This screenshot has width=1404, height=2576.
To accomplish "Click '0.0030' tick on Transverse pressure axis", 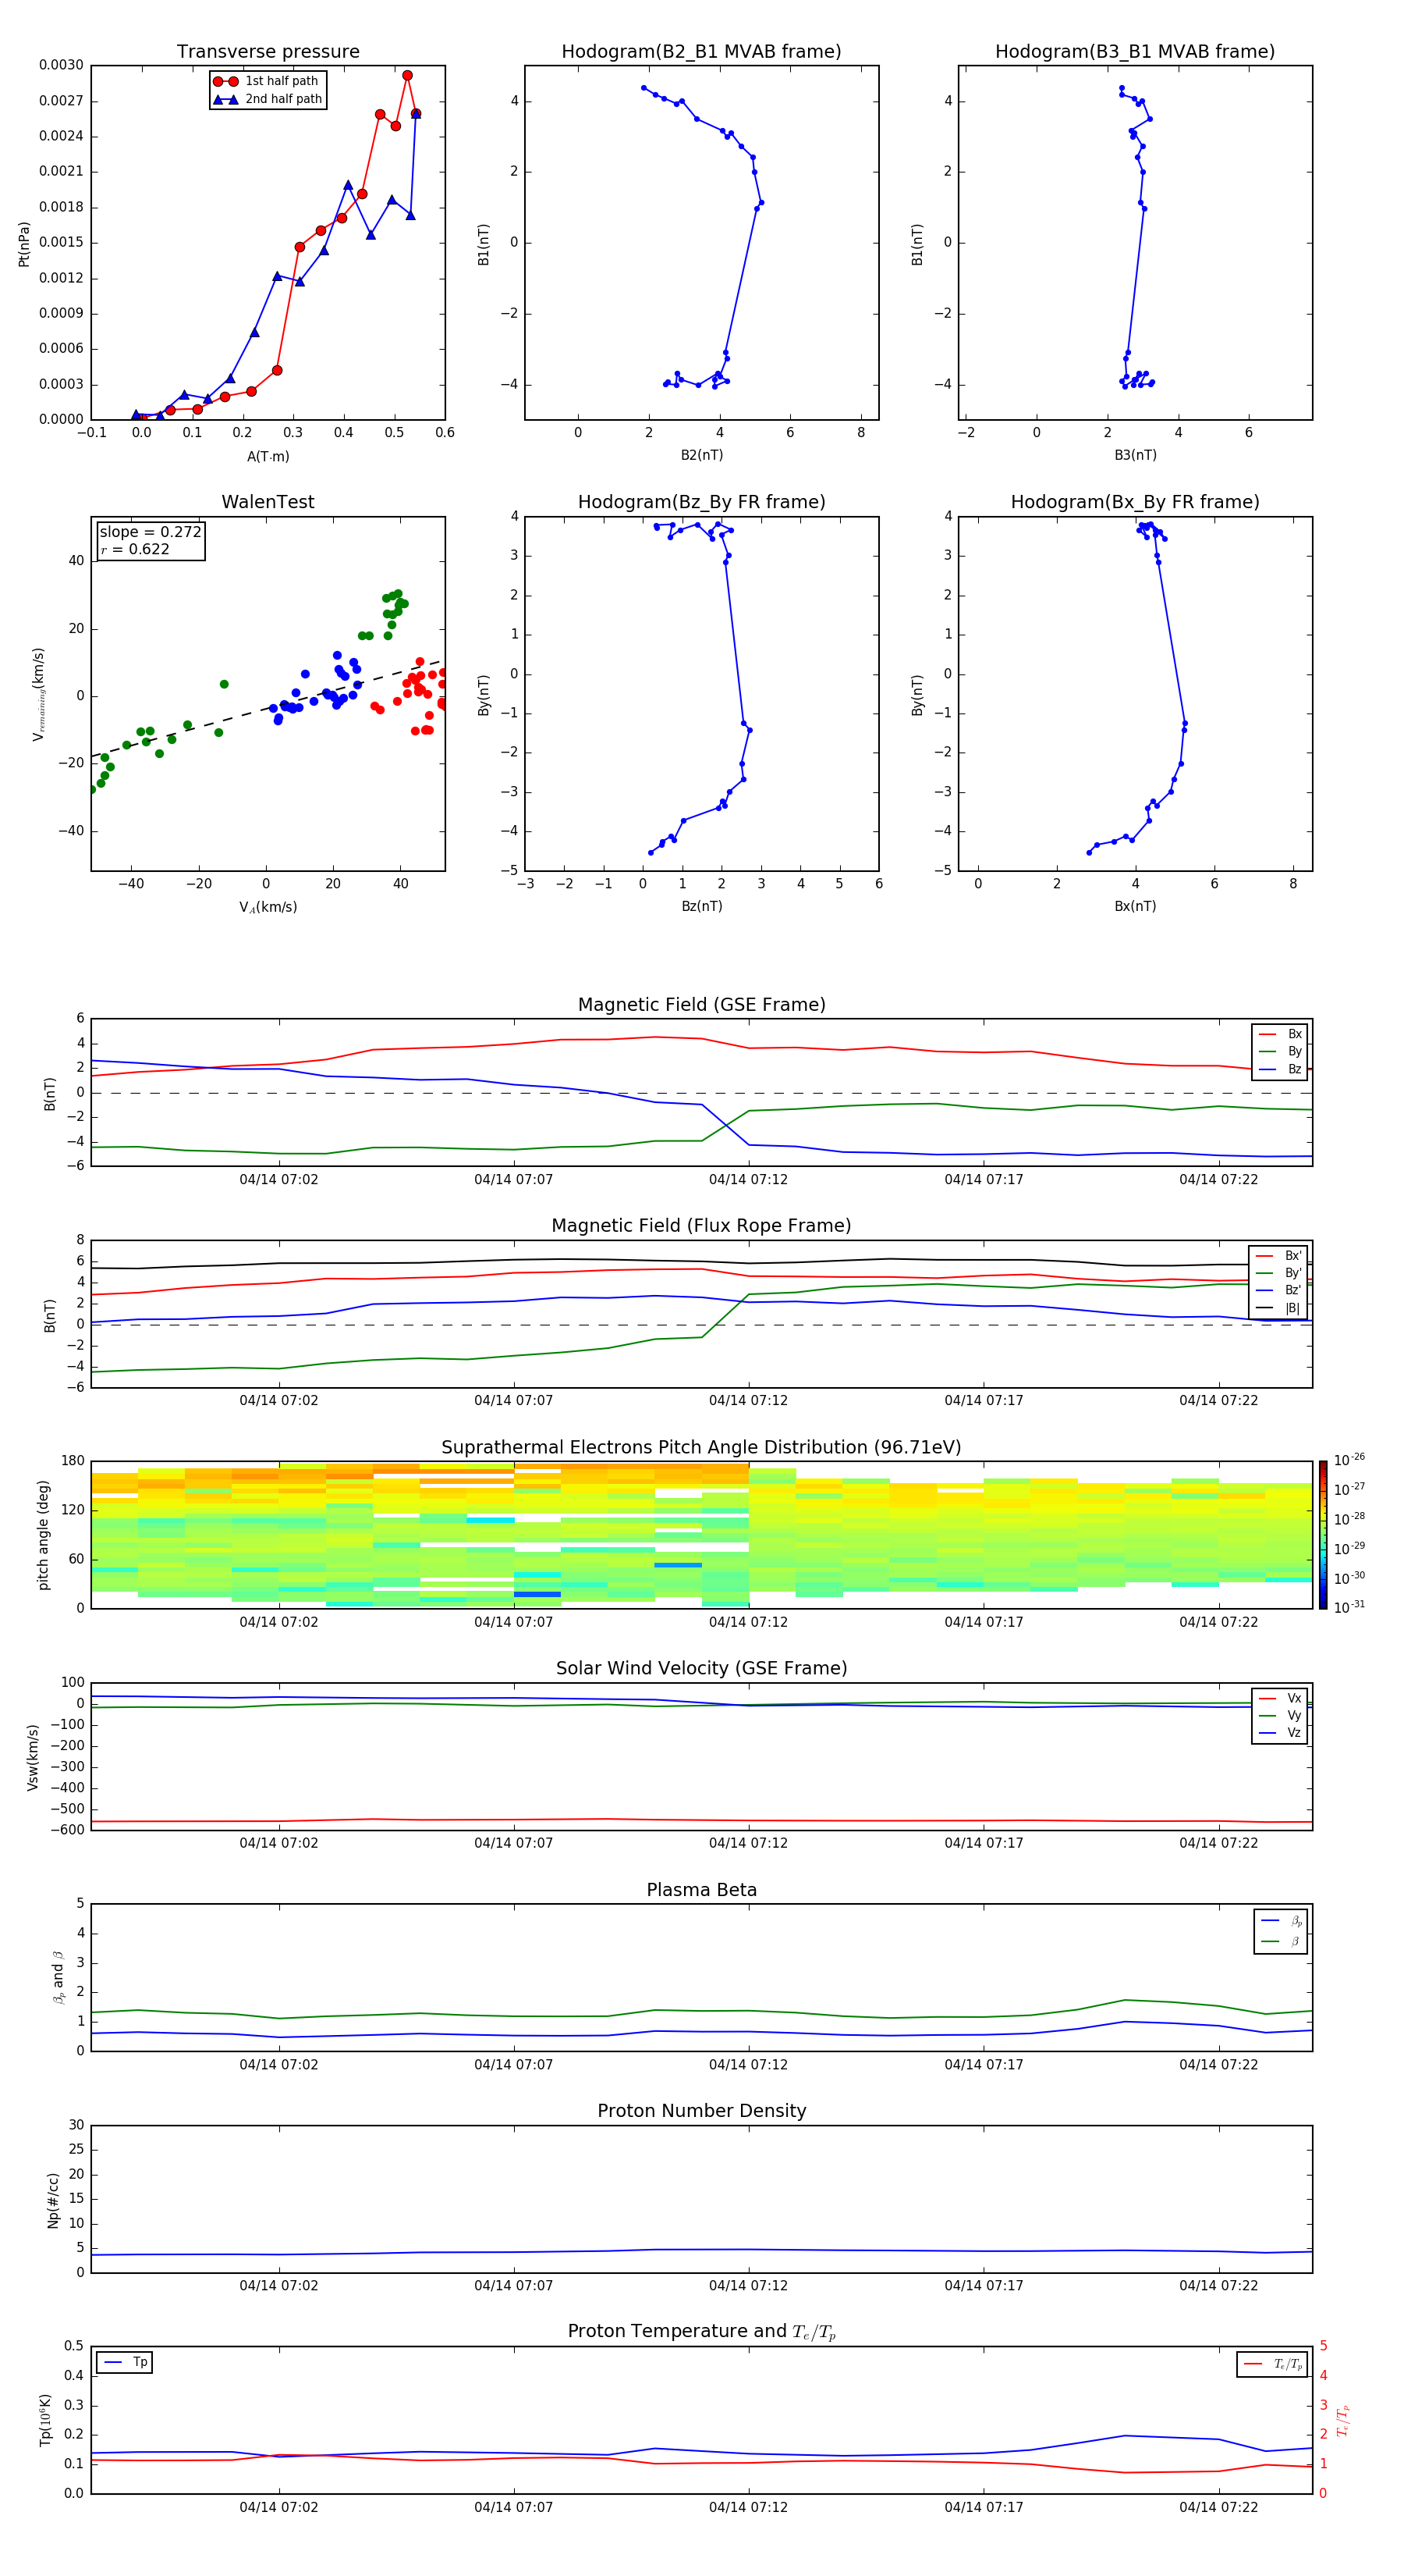I will pos(61,65).
